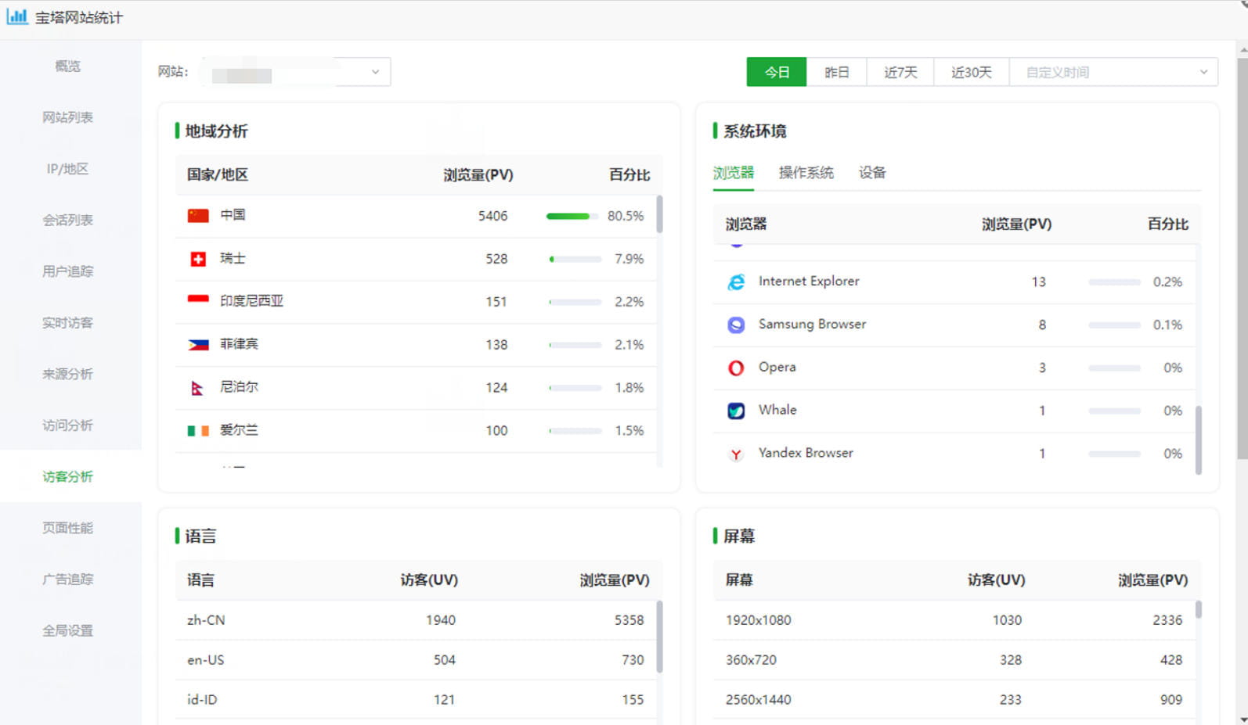Open 来源分析 in the sidebar
Image resolution: width=1248 pixels, height=725 pixels.
[67, 374]
